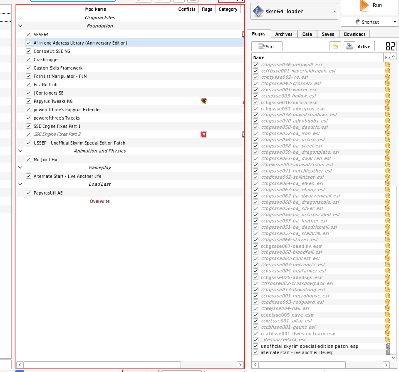The image size is (399, 372).
Task: Sort plugins by the Name column header
Action: 317,57
